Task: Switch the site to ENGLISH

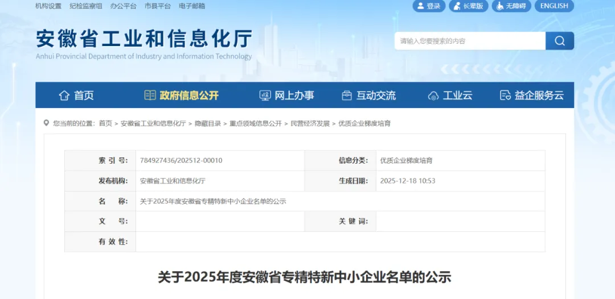Action: point(553,6)
